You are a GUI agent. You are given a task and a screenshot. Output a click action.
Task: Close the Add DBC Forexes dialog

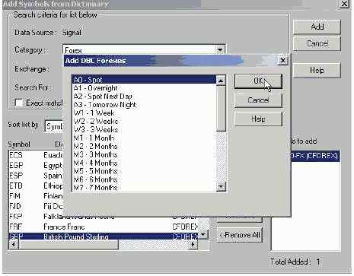tap(282, 61)
